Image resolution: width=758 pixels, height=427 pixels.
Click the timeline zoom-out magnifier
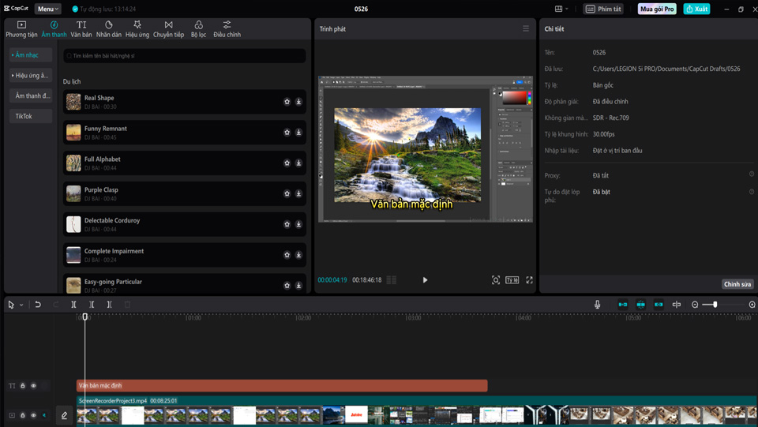click(x=695, y=305)
